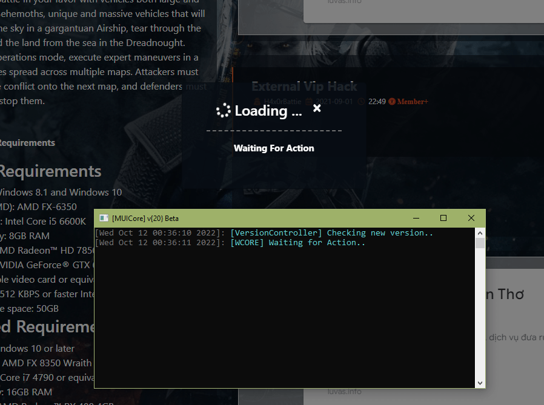Click the console scrollbar down arrow
The image size is (544, 405).
tap(480, 383)
